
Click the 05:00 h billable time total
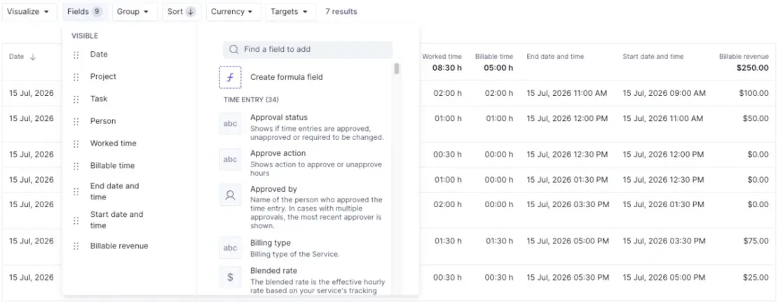point(498,67)
